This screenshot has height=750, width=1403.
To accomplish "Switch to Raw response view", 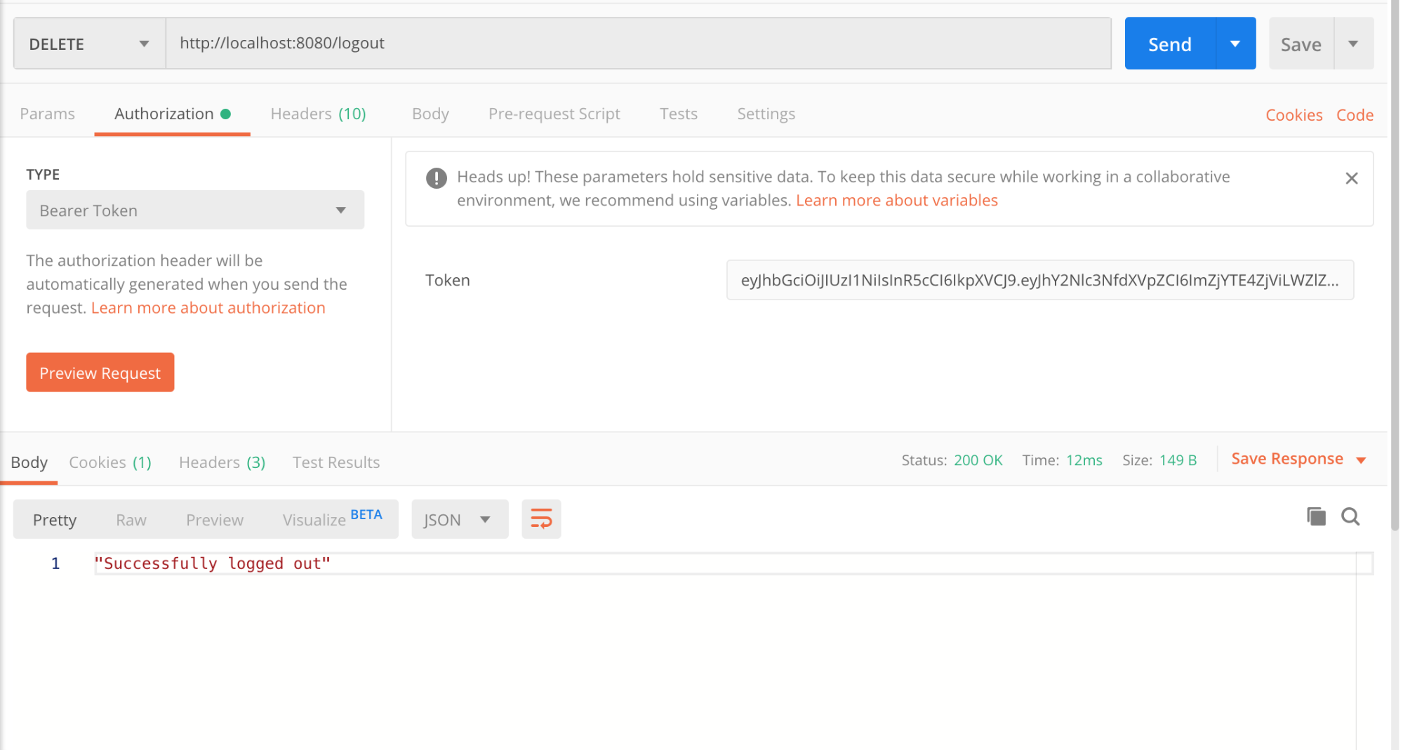I will pyautogui.click(x=131, y=519).
